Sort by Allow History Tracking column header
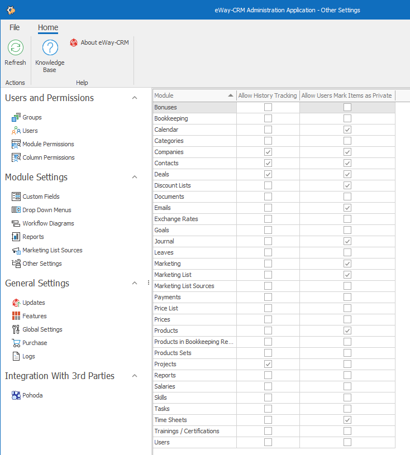Viewport: 410px width, 455px height. 268,95
